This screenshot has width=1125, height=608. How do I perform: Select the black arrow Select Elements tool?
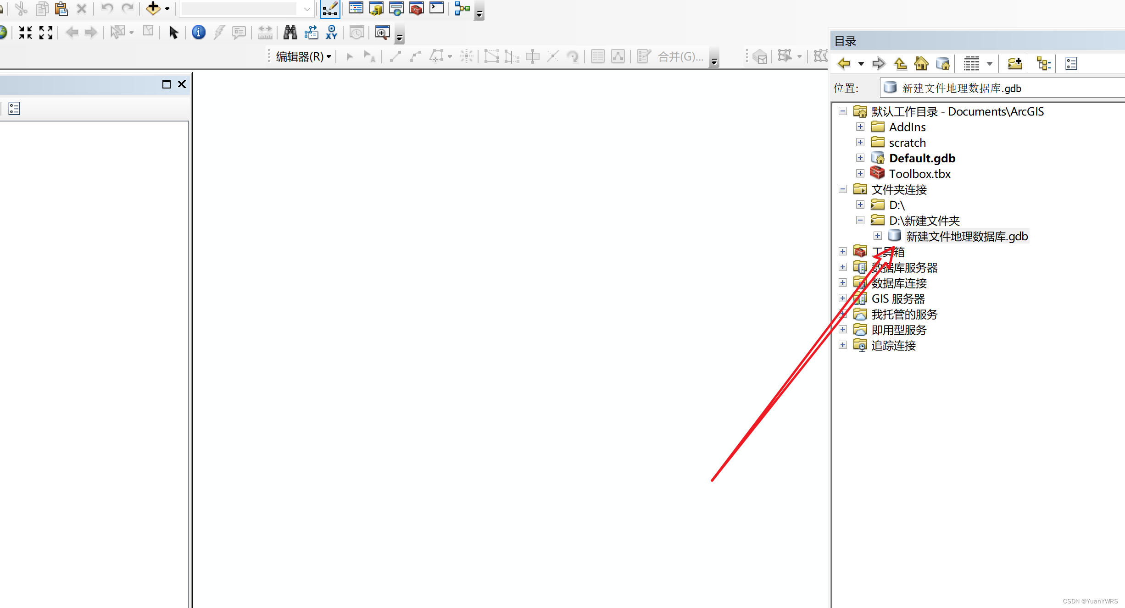coord(173,33)
